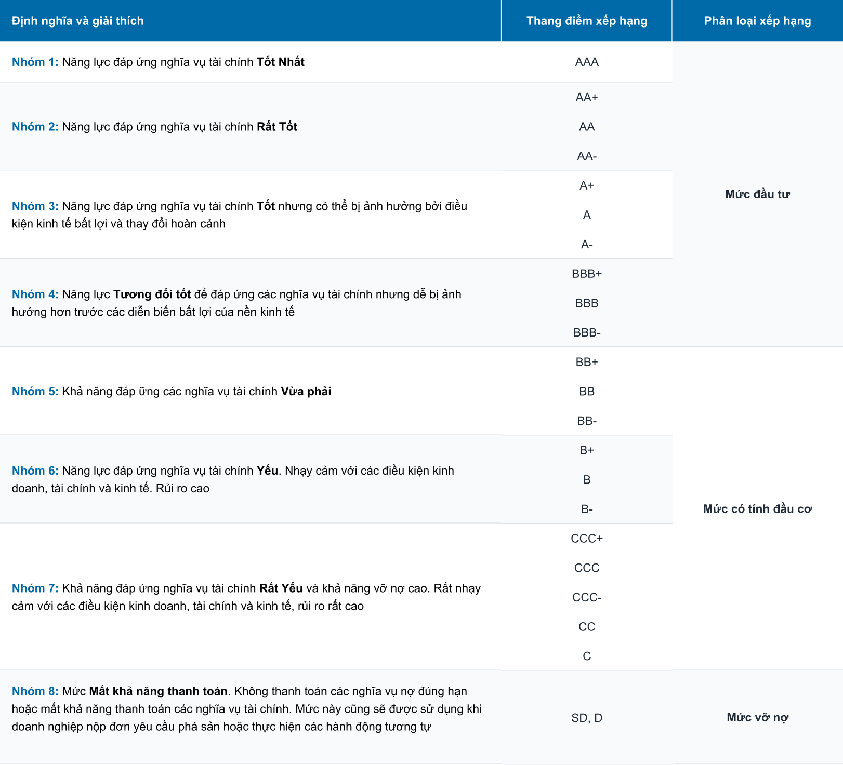This screenshot has width=843, height=765.
Task: Select the AA+ rating value
Action: click(587, 97)
